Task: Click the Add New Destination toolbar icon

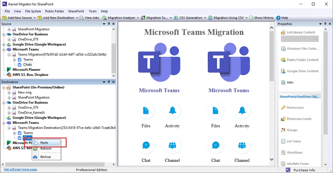Action: pyautogui.click(x=40, y=18)
